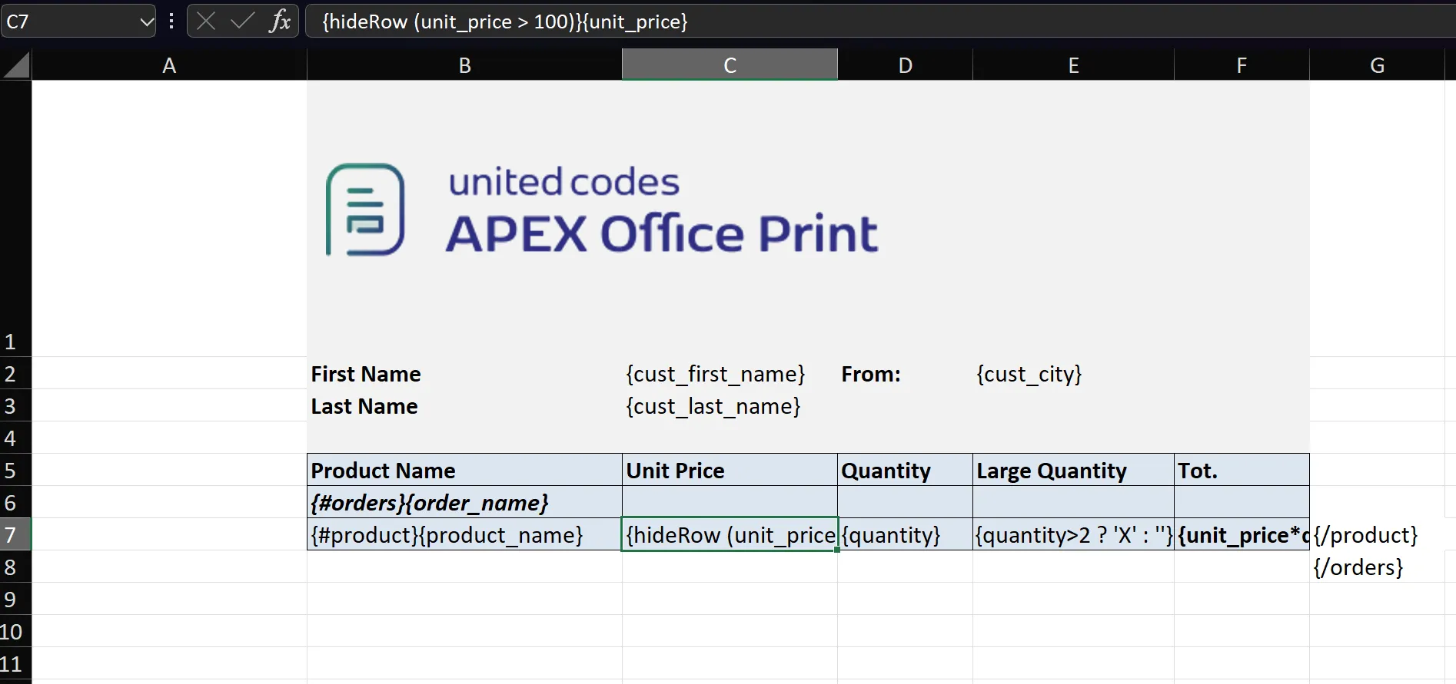
Task: Select the {#orders}{order_name} cell
Action: [x=464, y=502]
